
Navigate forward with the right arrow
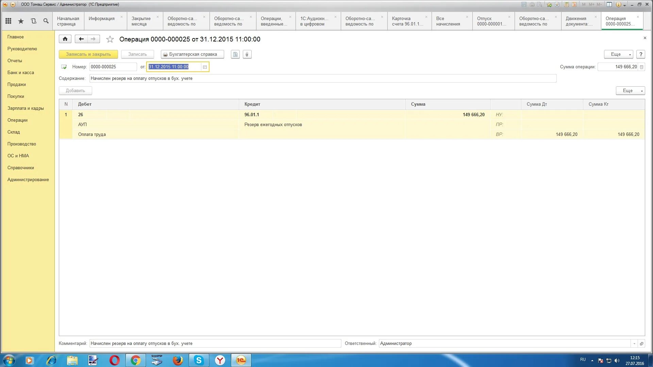pos(93,39)
